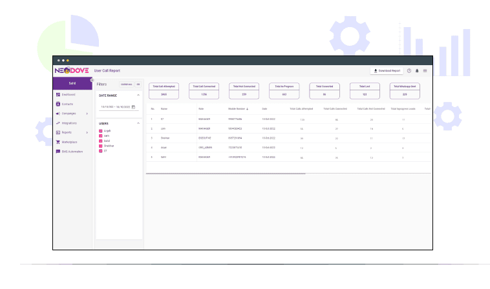Screen dimensions: 490x289
Task: Uncheck the Anjali user checkbox
Action: [x=100, y=130]
